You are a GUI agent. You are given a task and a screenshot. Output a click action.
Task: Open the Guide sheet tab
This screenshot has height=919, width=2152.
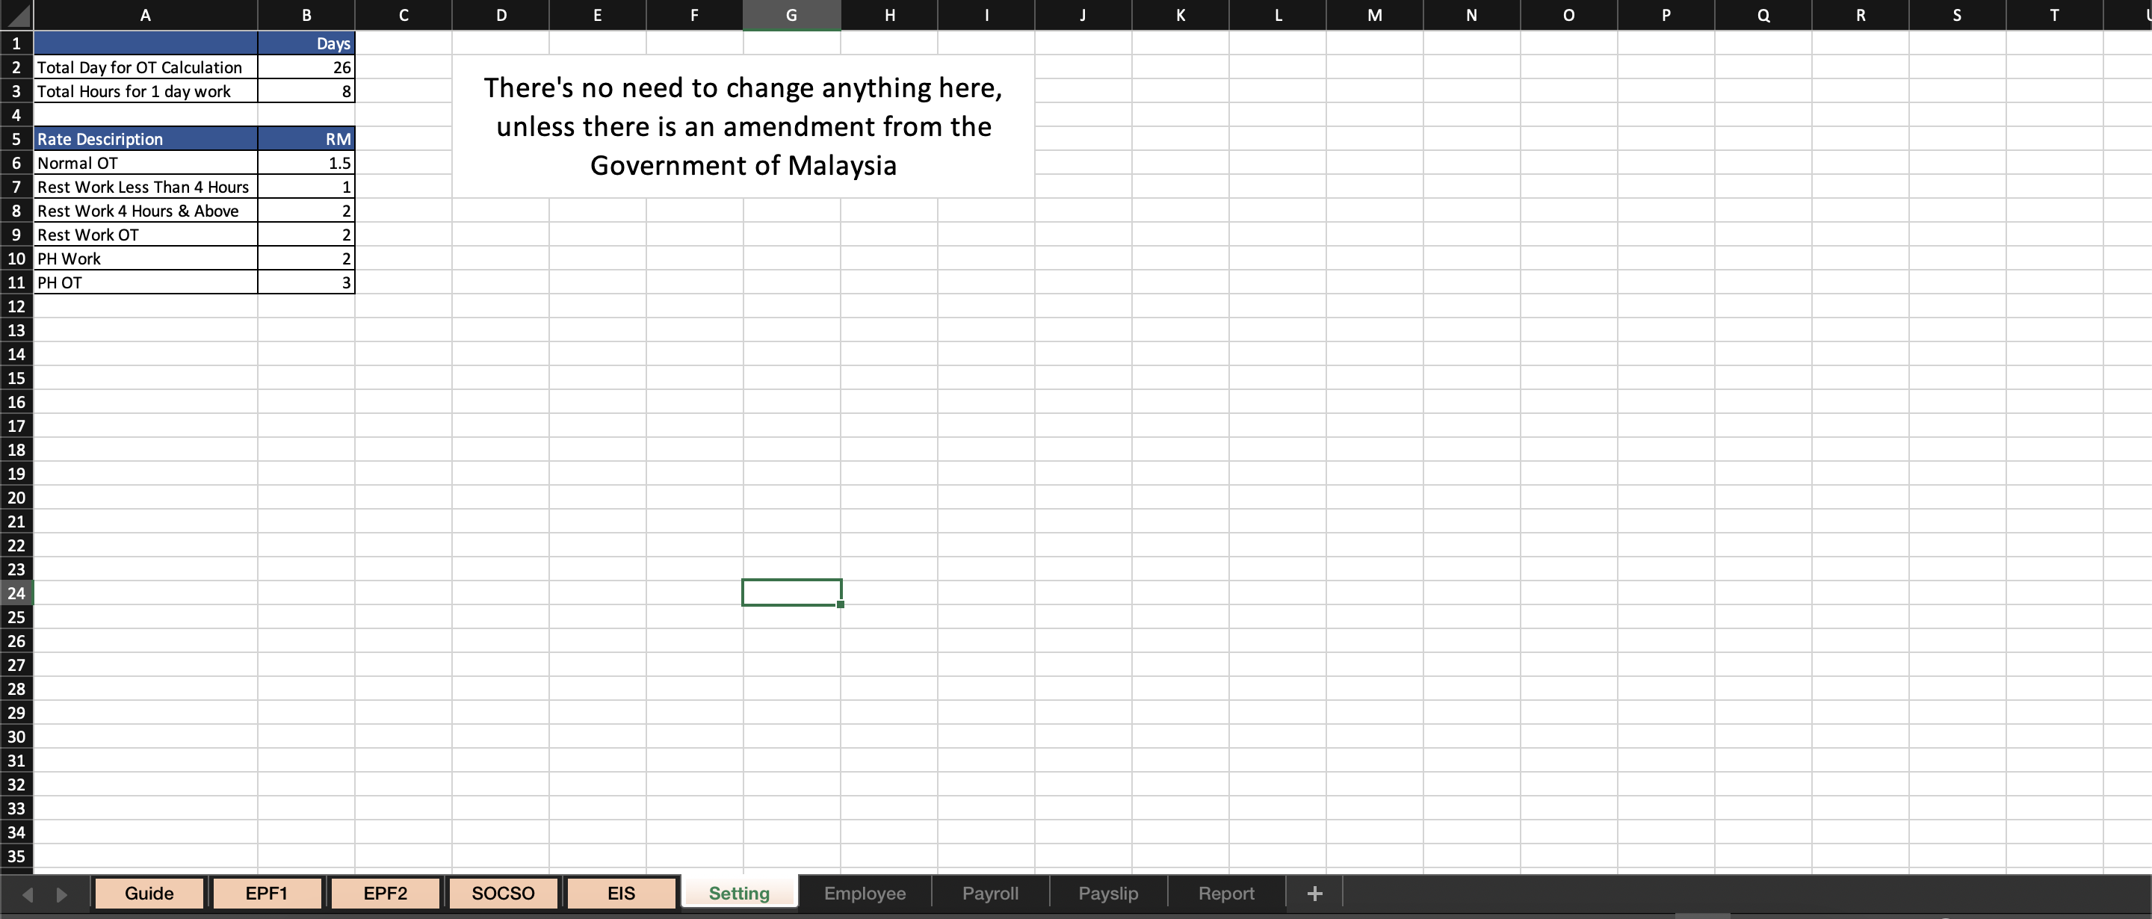tap(149, 893)
